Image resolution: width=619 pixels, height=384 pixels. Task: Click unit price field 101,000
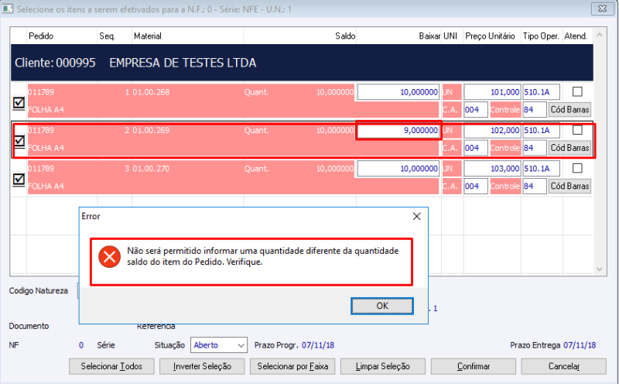pyautogui.click(x=492, y=92)
